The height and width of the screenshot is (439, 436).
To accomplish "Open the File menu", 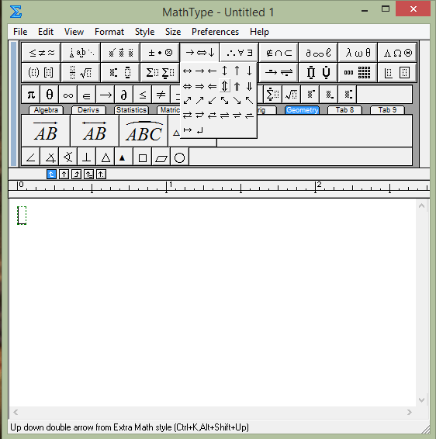I will 20,32.
